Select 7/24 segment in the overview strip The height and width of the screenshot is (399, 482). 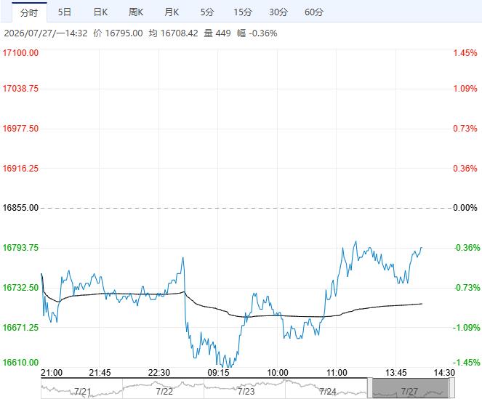(x=328, y=391)
